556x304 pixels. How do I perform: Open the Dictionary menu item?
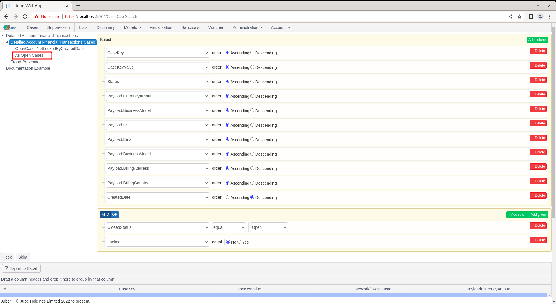point(106,27)
